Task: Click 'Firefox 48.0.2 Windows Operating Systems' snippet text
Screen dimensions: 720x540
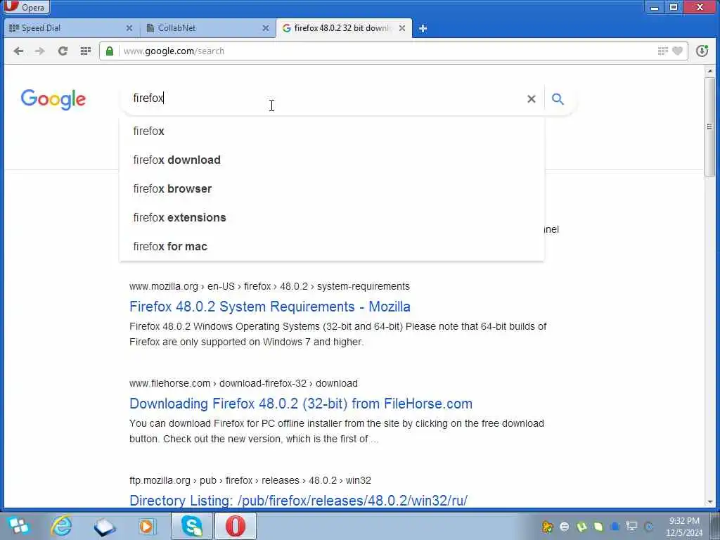Action: coord(338,334)
